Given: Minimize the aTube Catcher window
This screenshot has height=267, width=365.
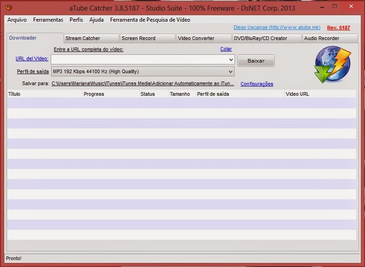Looking at the screenshot, I should 322,7.
